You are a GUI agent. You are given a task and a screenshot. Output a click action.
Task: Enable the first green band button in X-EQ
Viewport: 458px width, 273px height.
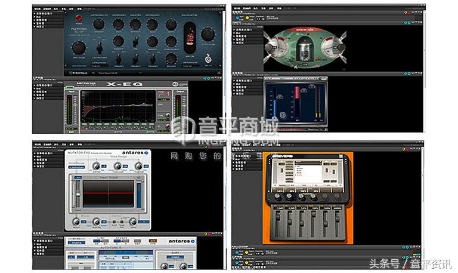tap(85, 125)
